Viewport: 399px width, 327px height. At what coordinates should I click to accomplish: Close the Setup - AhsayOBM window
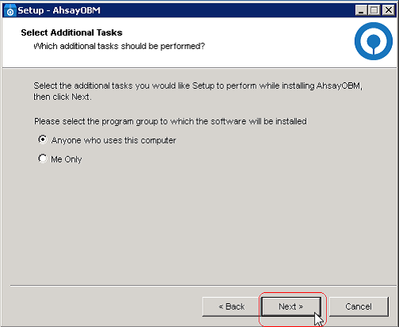[x=389, y=10]
